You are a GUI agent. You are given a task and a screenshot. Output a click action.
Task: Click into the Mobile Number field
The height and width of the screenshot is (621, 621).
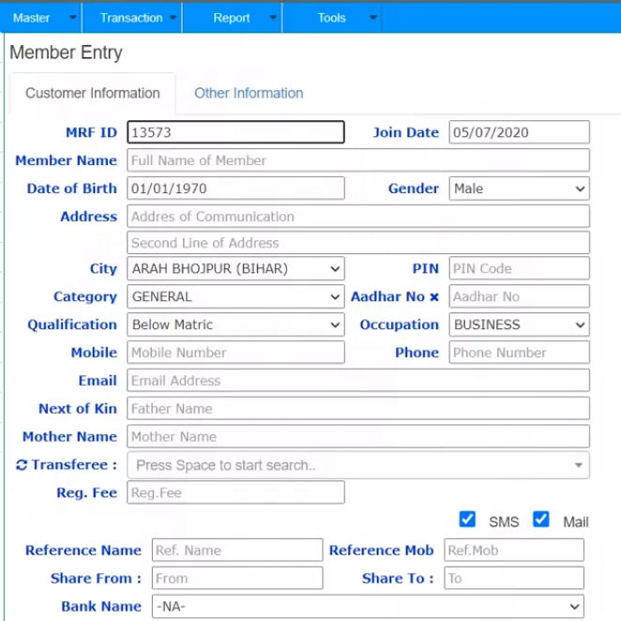[x=235, y=353]
